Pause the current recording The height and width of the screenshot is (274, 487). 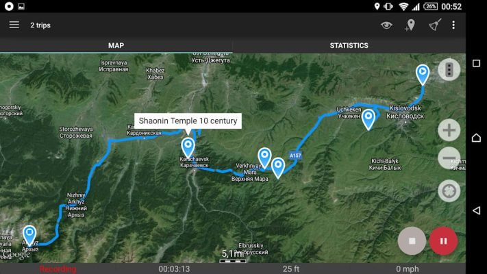443,240
